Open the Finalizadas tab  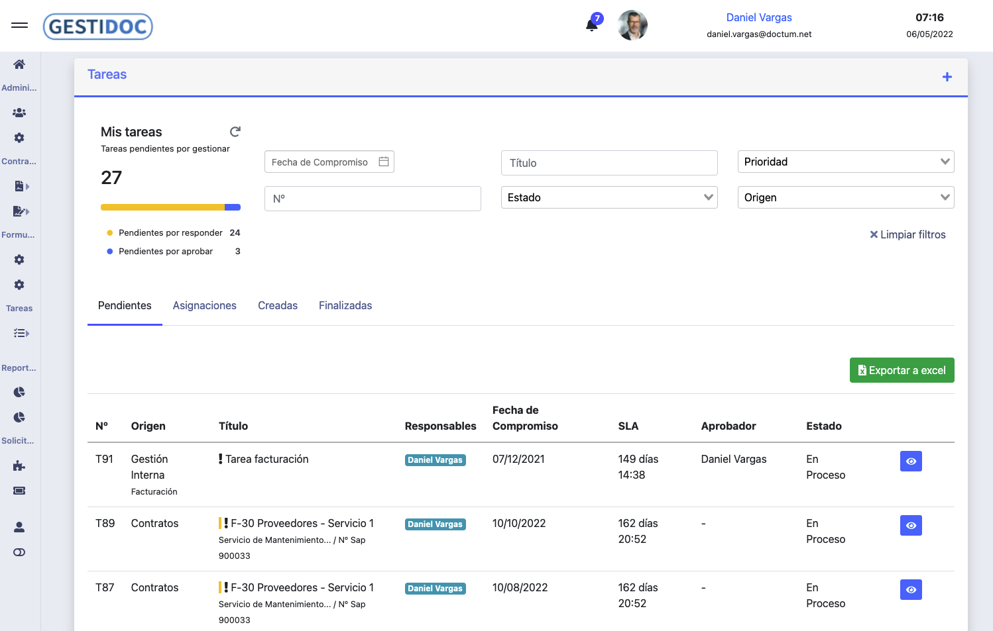click(345, 305)
